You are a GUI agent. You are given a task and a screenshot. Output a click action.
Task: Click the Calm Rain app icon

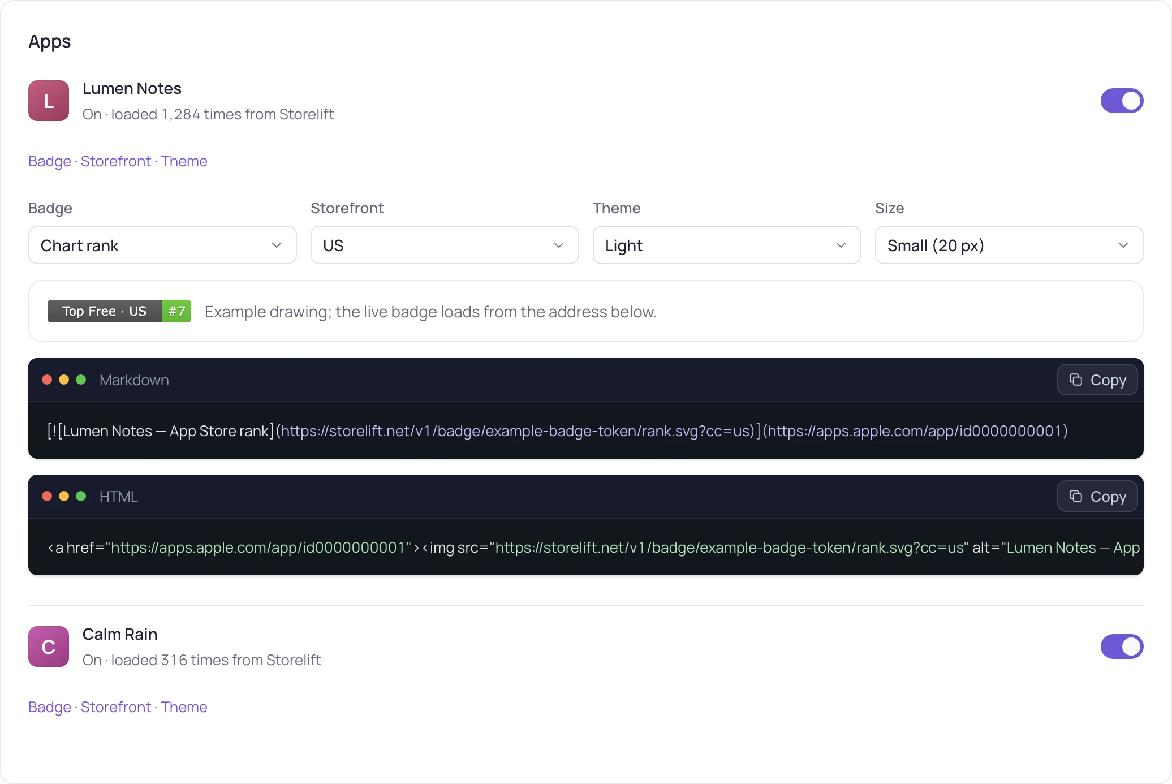pyautogui.click(x=49, y=647)
